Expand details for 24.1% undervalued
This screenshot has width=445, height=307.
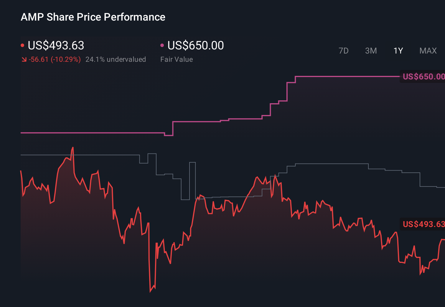pos(116,59)
